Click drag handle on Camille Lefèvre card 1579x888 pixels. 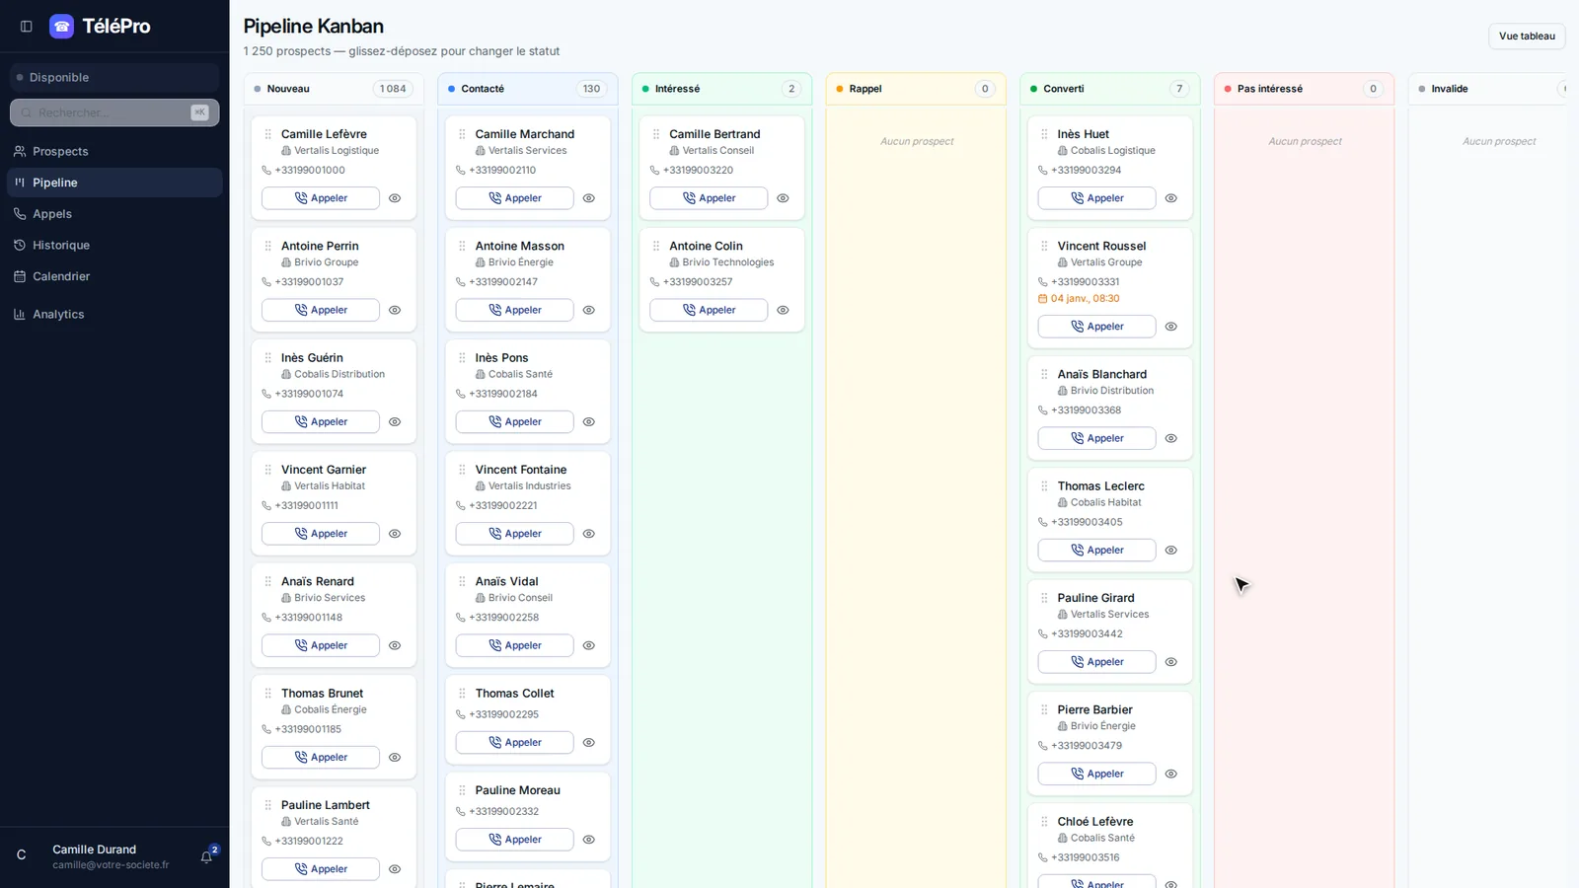point(267,134)
